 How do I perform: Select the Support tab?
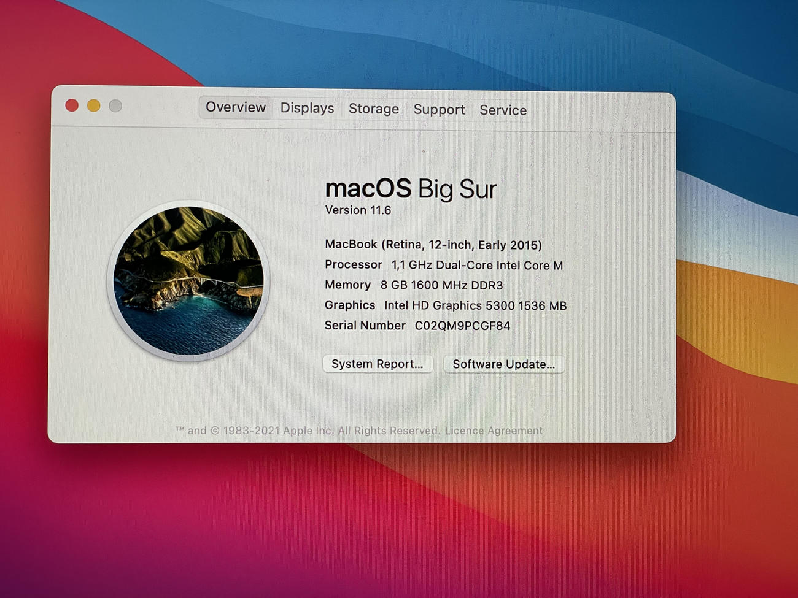point(439,110)
